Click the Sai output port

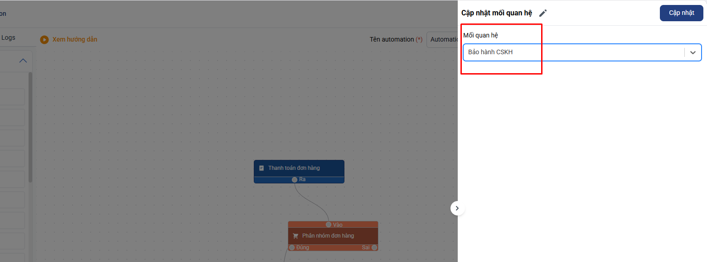[x=374, y=248]
